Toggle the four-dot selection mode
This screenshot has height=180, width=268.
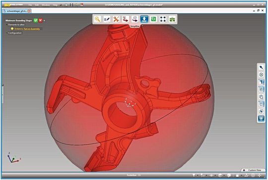[x=261, y=89]
